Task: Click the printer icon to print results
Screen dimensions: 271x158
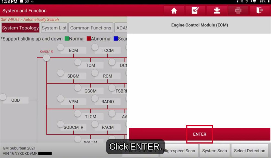Action: click(238, 11)
